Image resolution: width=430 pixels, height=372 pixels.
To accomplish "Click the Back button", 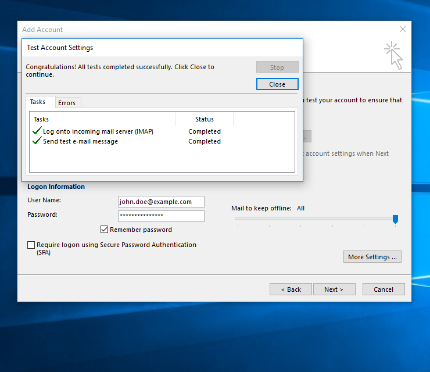I will point(291,289).
